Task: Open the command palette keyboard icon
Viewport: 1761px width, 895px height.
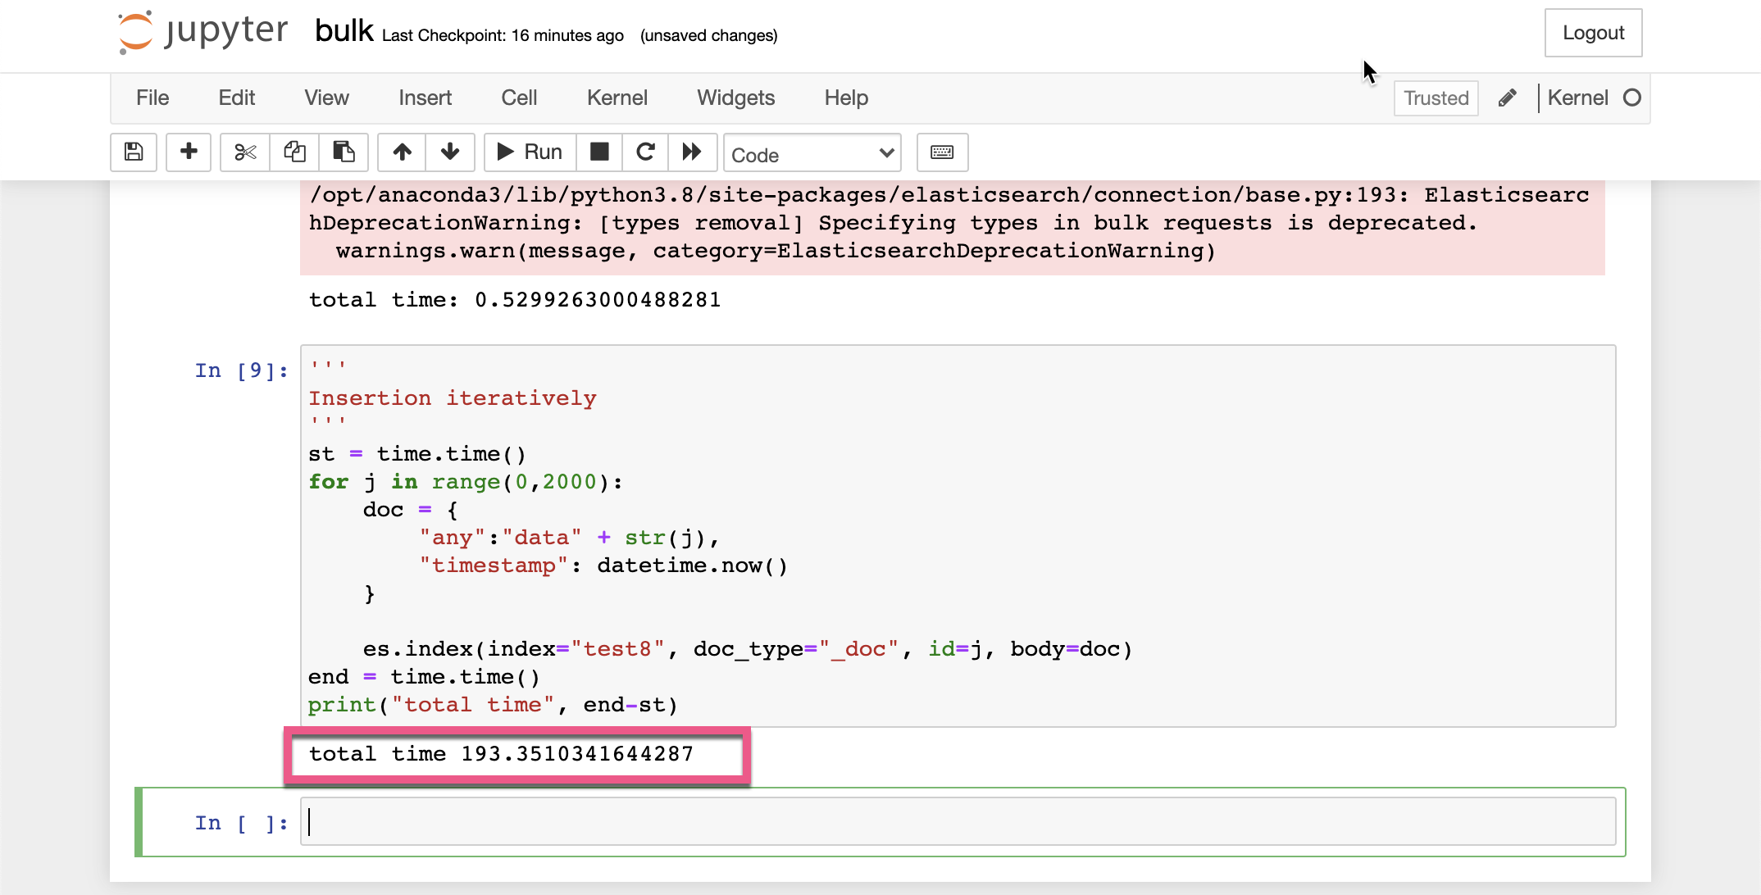Action: pyautogui.click(x=941, y=152)
